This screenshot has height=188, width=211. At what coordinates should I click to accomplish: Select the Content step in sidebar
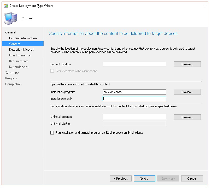click(x=23, y=44)
